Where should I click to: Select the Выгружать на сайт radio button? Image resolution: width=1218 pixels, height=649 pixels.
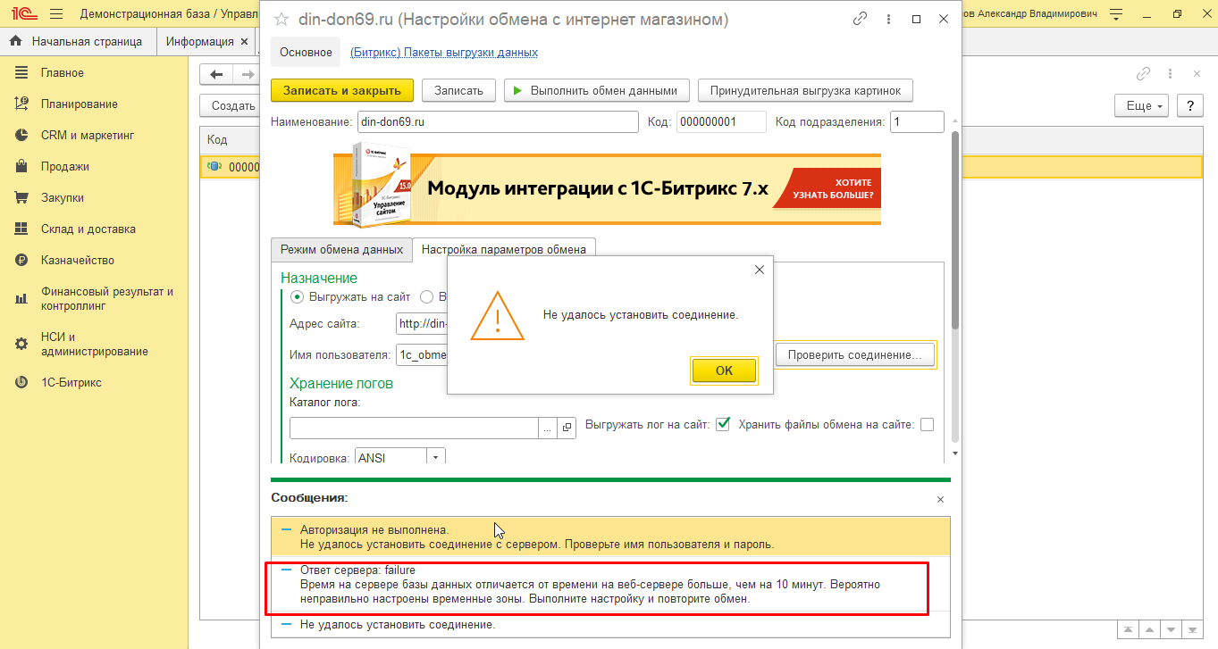pos(298,297)
